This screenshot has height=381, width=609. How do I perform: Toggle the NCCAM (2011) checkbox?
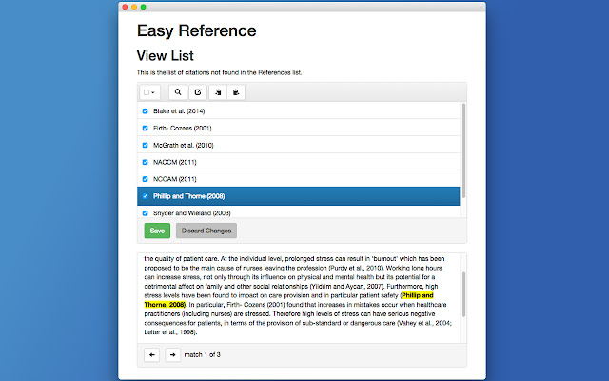click(x=146, y=179)
